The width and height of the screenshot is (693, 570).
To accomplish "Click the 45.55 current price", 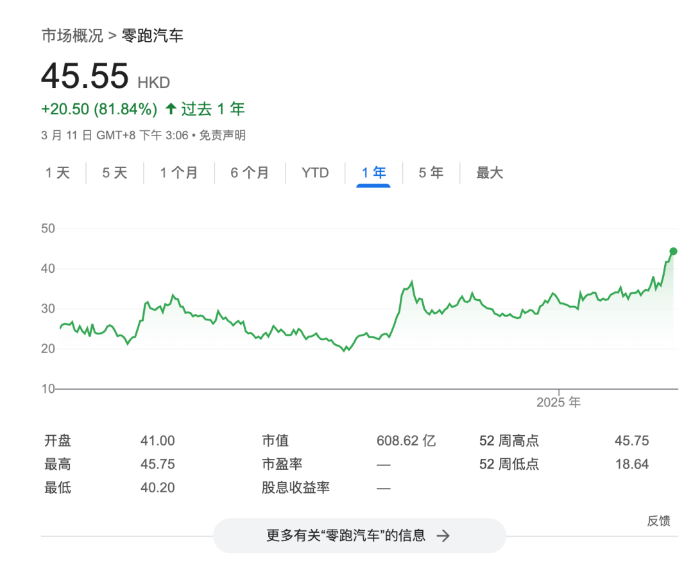I will tap(85, 76).
